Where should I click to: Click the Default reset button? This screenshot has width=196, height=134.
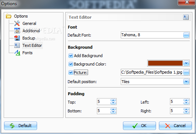(21, 126)
